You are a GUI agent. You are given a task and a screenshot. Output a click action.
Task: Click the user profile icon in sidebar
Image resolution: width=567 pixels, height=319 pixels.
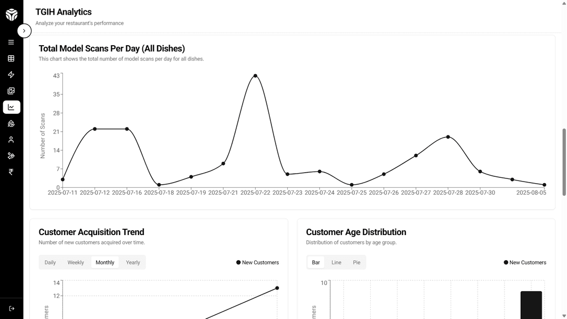click(x=11, y=140)
